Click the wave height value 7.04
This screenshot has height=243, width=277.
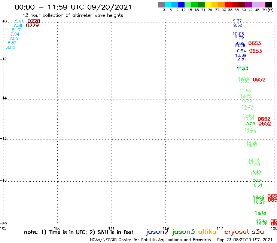pyautogui.click(x=15, y=34)
